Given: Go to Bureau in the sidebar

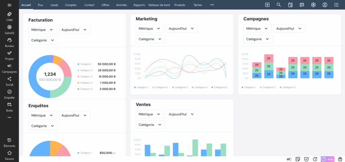Looking at the screenshot, I should click(x=9, y=43).
